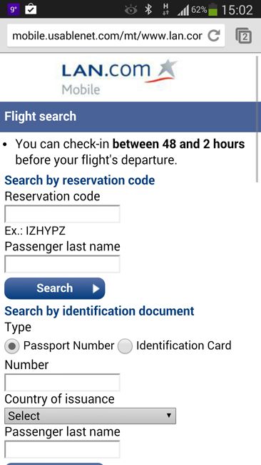Image resolution: width=261 pixels, height=465 pixels.
Task: Tap the page reload icon
Action: pos(213,36)
